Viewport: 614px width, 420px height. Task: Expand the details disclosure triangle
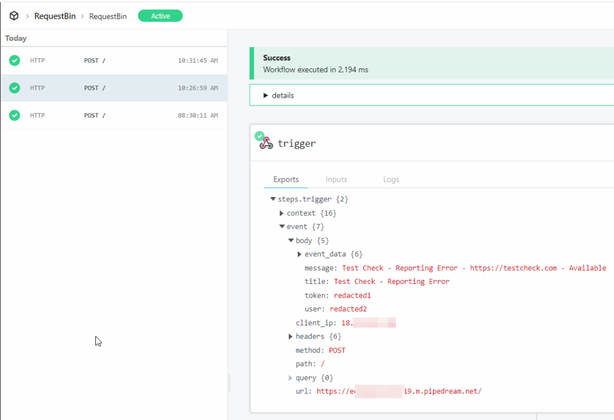click(266, 95)
